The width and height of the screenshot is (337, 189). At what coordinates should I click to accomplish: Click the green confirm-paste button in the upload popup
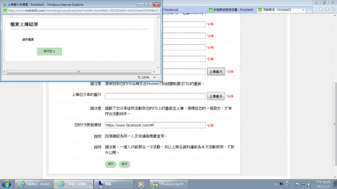[x=49, y=51]
